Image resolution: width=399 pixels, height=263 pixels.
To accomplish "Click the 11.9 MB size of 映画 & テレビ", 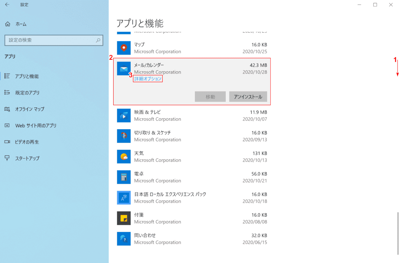I will pyautogui.click(x=258, y=112).
